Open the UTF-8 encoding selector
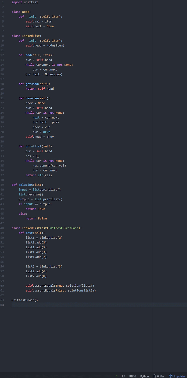This screenshot has height=378, width=187. 132,376
